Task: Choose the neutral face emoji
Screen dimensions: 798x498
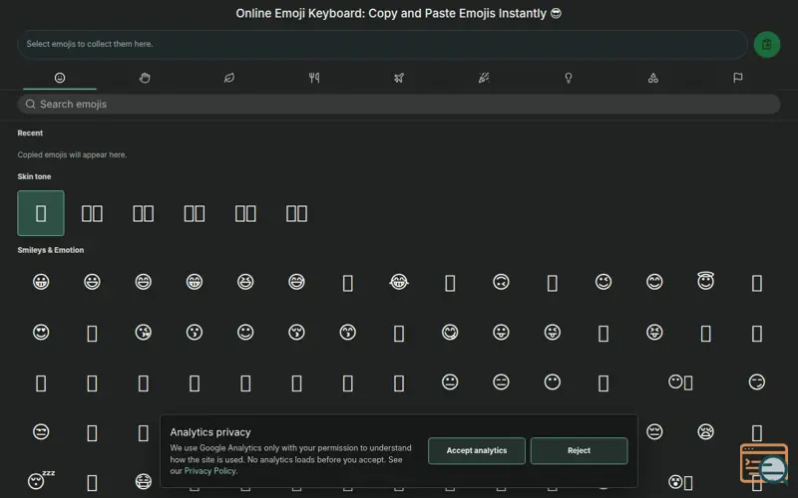Action: tap(450, 381)
